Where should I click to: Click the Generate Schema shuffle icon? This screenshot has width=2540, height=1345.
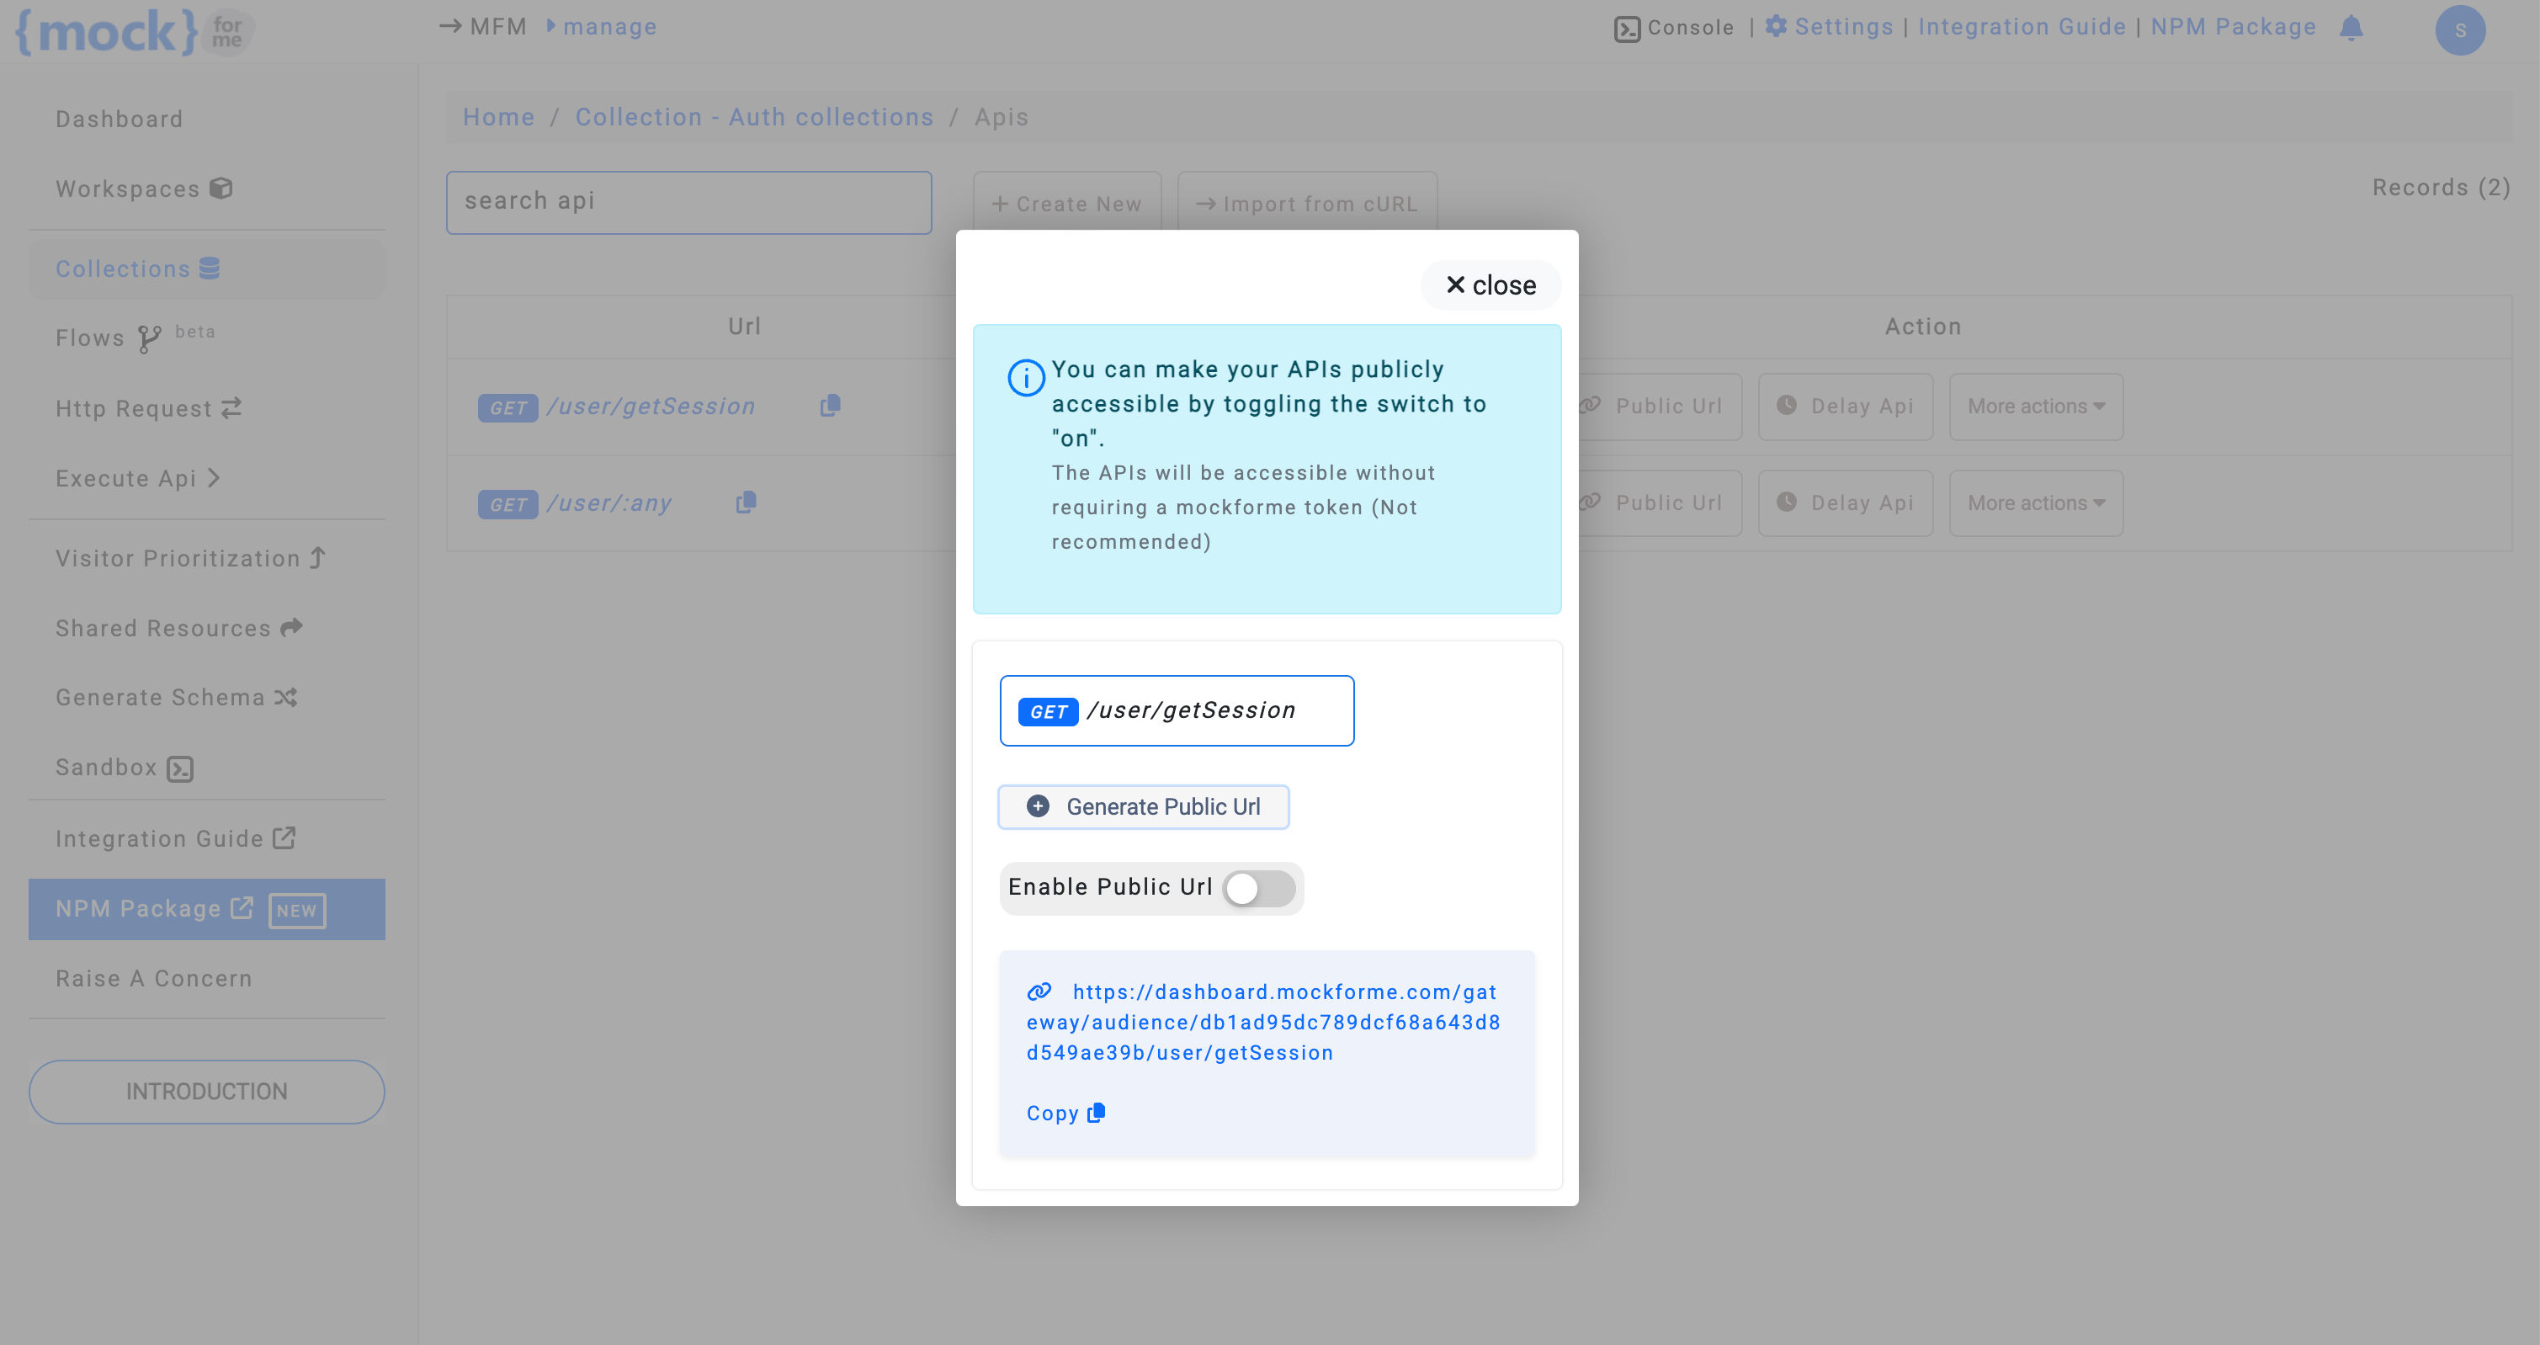pyautogui.click(x=286, y=698)
